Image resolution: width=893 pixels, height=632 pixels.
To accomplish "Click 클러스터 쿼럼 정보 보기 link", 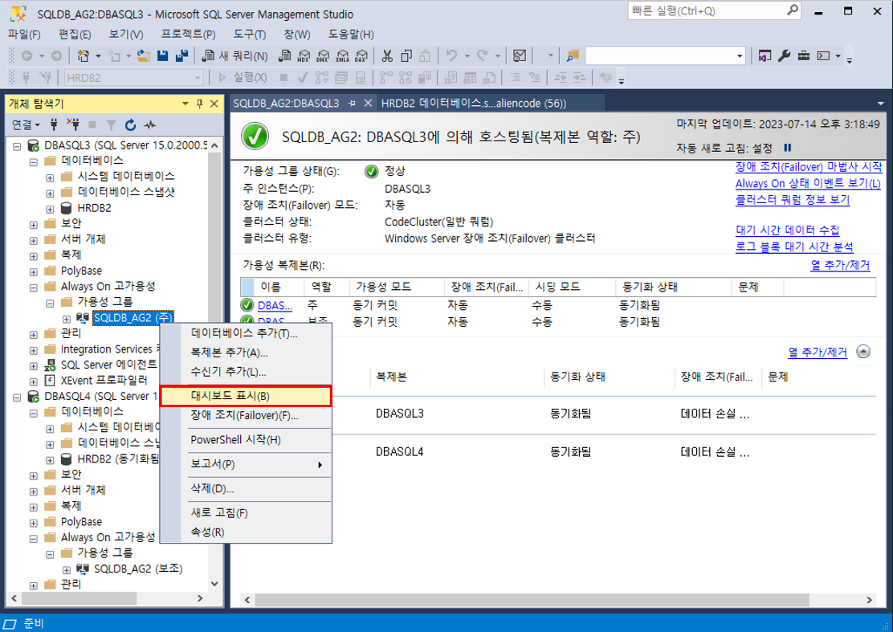I will [792, 200].
